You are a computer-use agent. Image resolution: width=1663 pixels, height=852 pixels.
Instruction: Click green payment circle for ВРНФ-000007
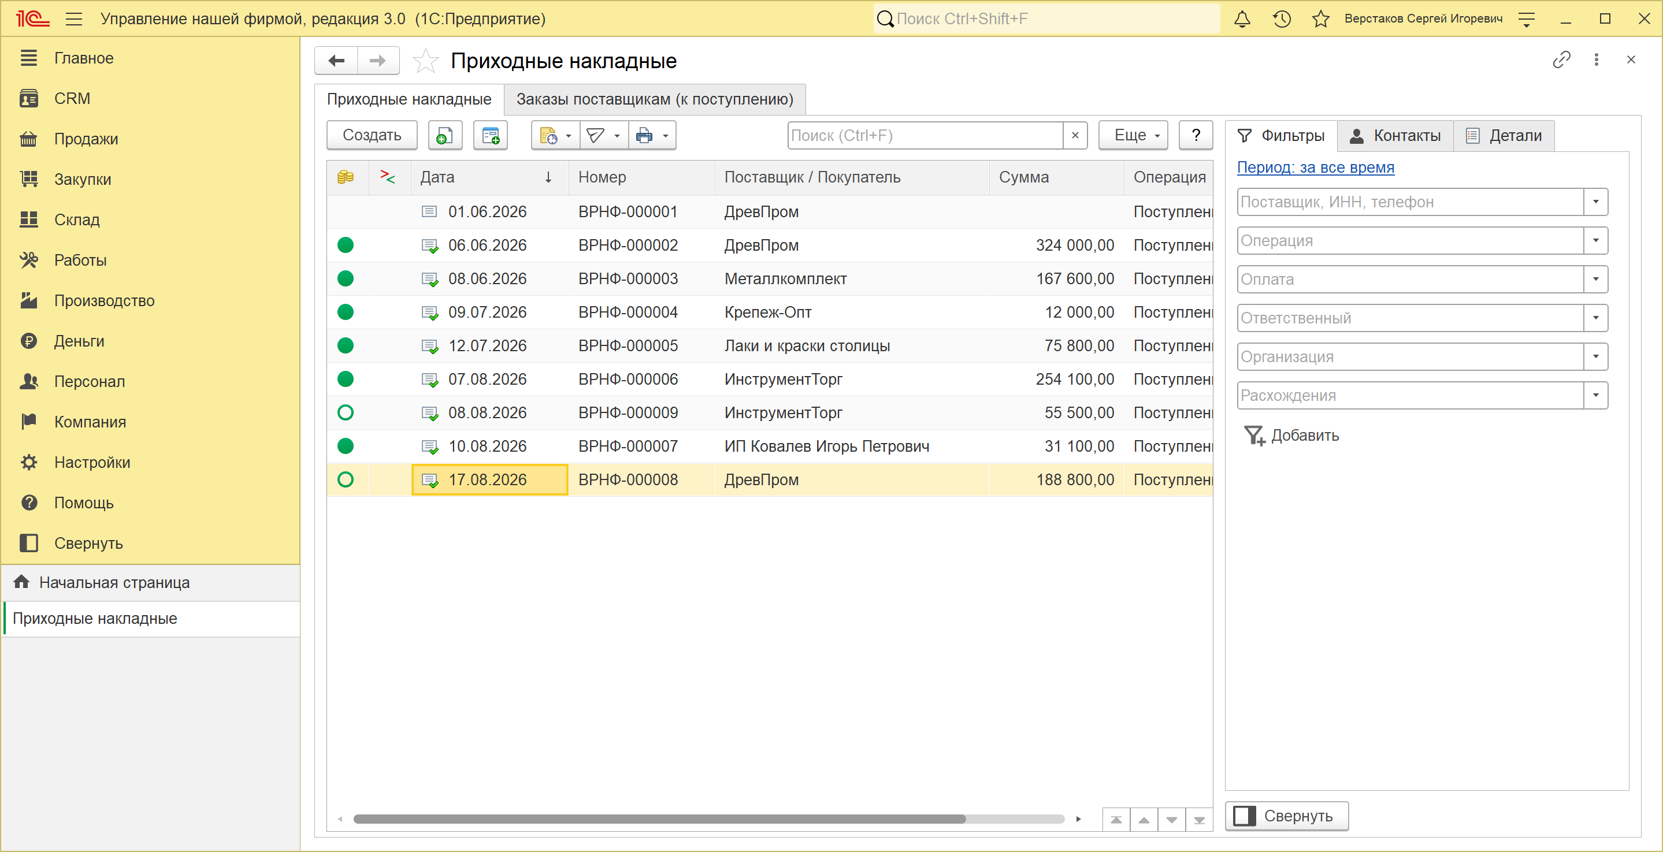click(x=346, y=446)
